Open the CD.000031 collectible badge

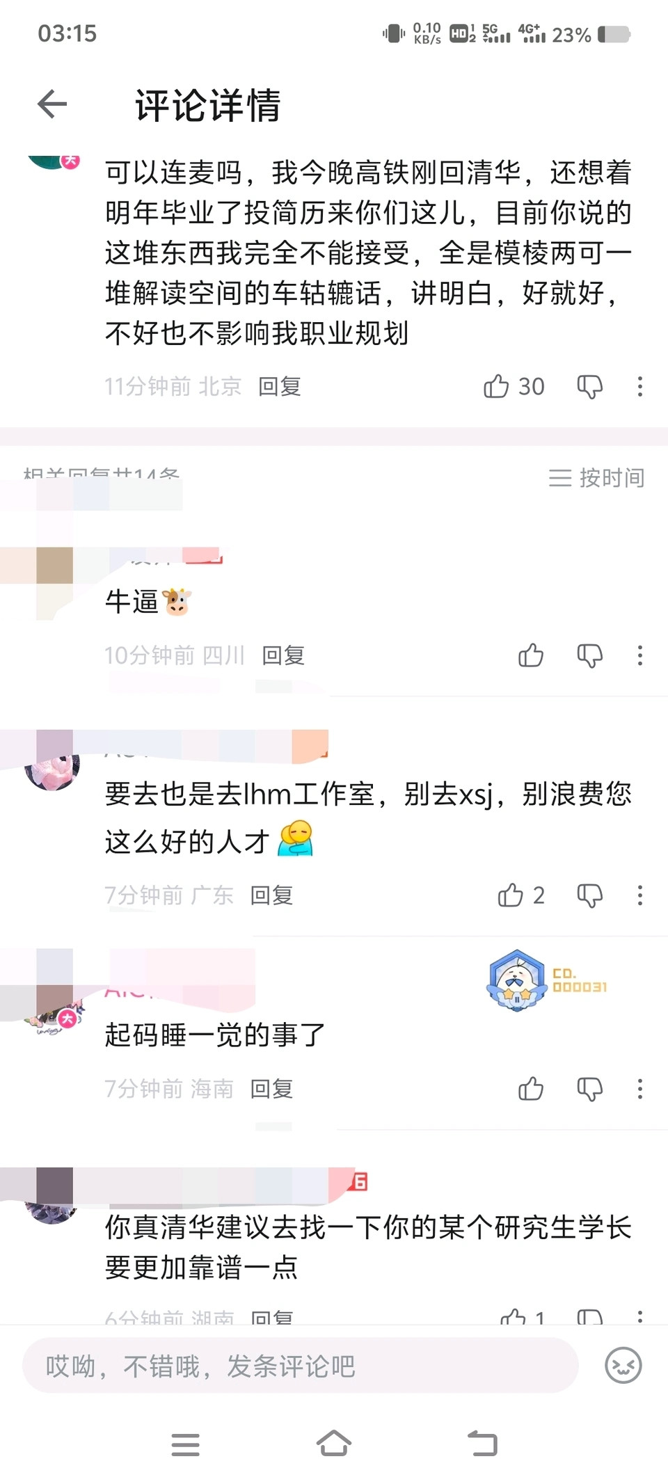[x=547, y=980]
